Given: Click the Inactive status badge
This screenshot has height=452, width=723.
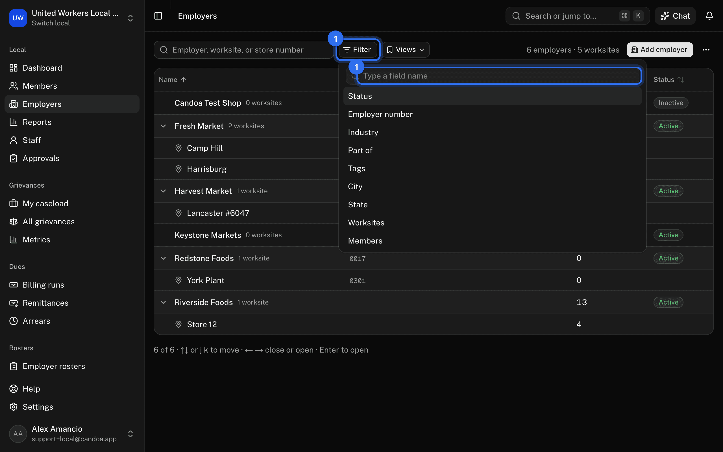Looking at the screenshot, I should pos(671,103).
